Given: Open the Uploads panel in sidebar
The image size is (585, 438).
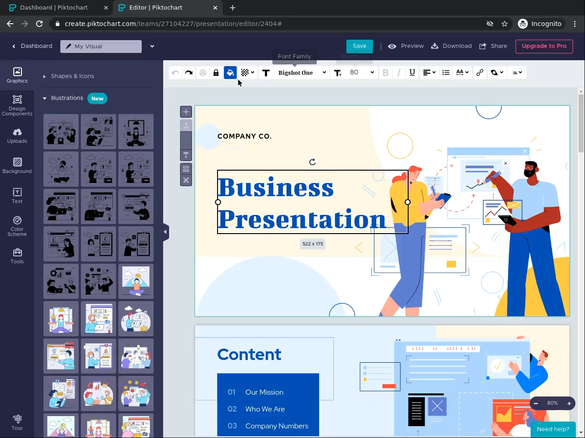Looking at the screenshot, I should (17, 136).
